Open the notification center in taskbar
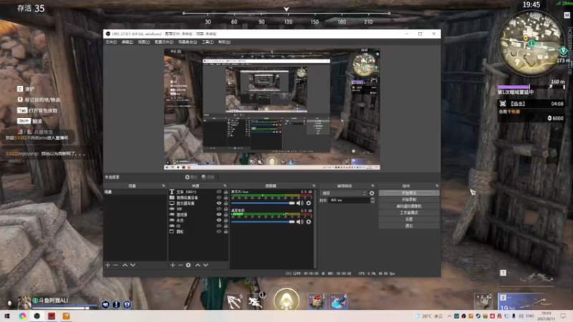This screenshot has width=573, height=322. [563, 316]
